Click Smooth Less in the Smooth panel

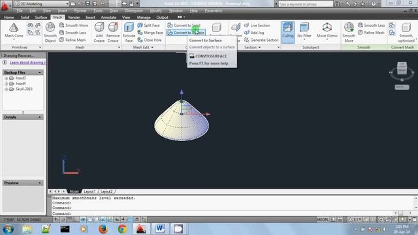[371, 25]
